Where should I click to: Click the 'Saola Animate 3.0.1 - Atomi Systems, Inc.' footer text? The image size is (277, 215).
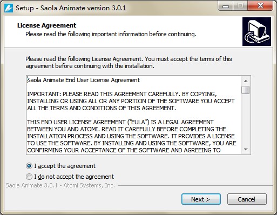pos(60,185)
